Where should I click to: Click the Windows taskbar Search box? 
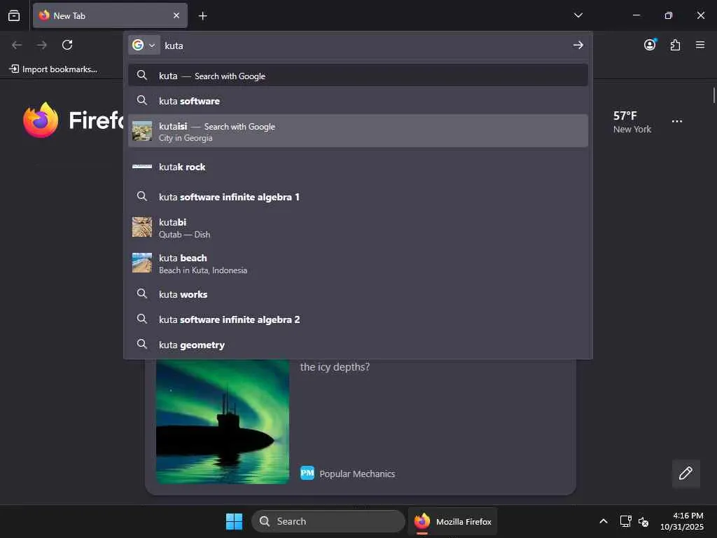pos(328,521)
